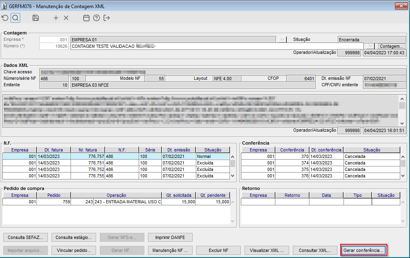410x258 pixels.
Task: Click the CFOP value 6401
Action: pos(301,79)
